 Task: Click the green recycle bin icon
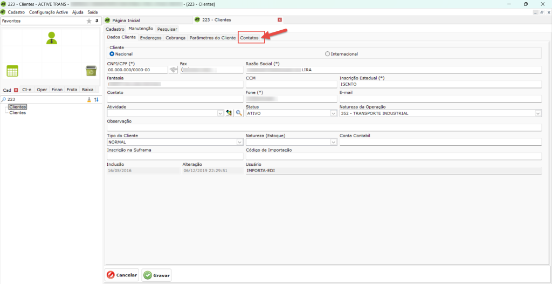tap(91, 71)
